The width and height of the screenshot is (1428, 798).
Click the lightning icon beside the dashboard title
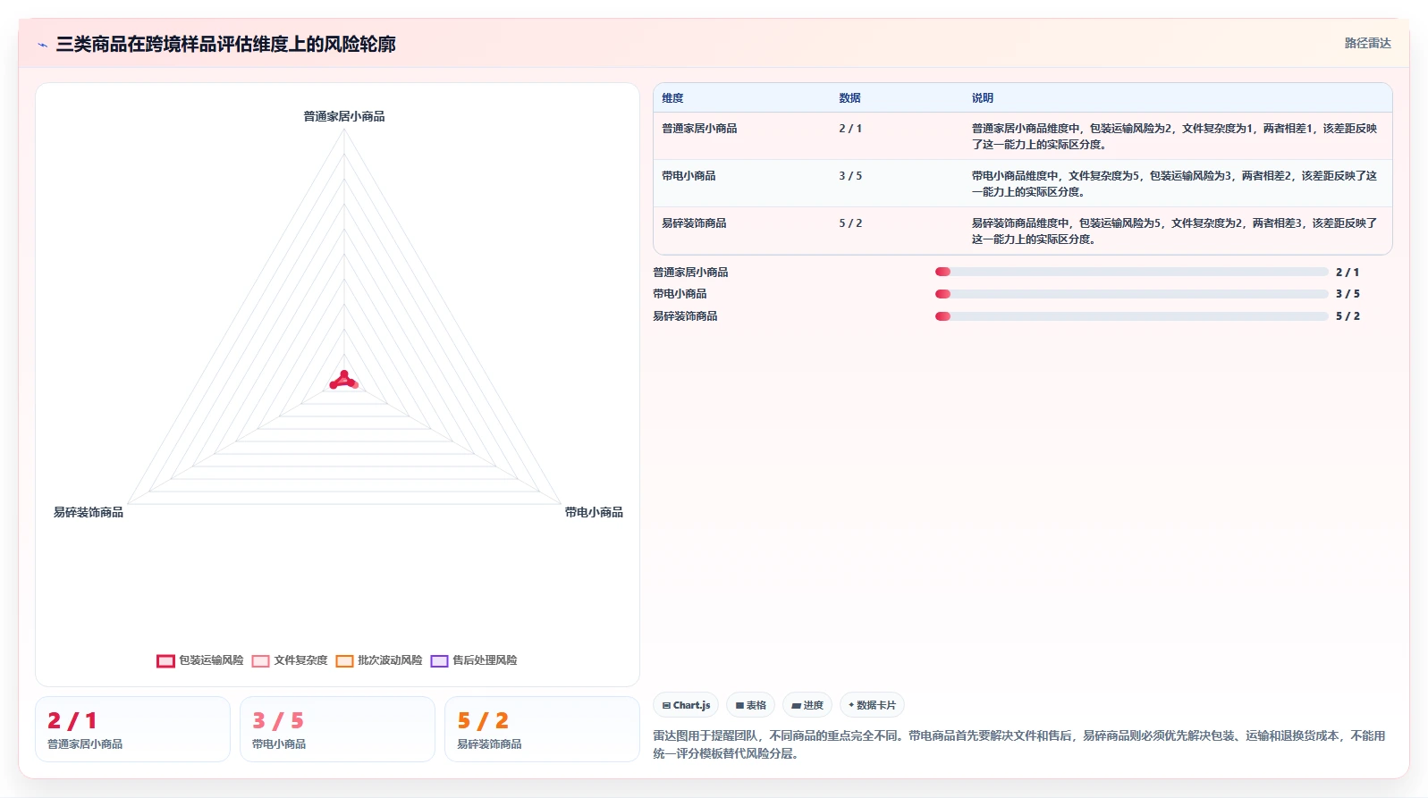pyautogui.click(x=42, y=45)
